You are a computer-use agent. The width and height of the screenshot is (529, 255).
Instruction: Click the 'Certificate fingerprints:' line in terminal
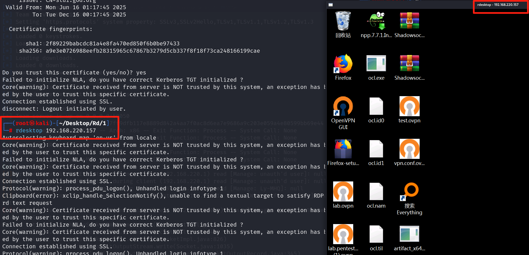click(x=51, y=29)
